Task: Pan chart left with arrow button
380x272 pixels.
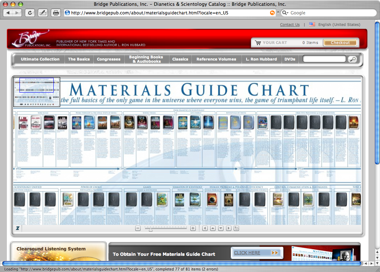Action: click(205, 228)
